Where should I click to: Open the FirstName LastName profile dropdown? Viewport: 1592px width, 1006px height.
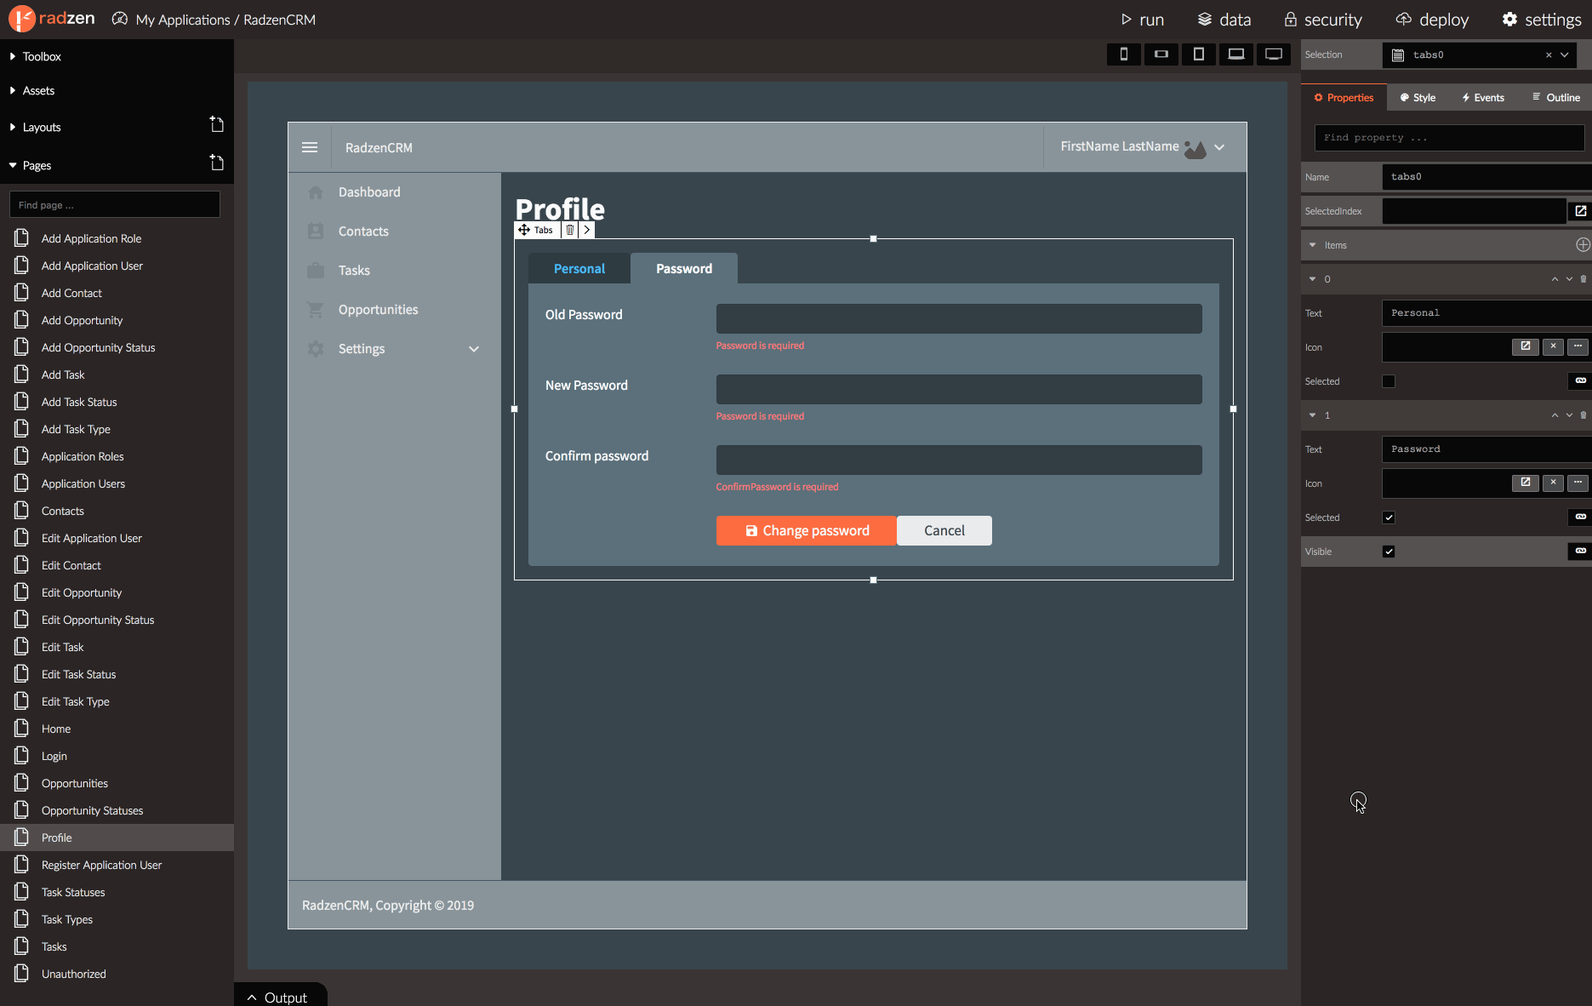click(x=1219, y=147)
